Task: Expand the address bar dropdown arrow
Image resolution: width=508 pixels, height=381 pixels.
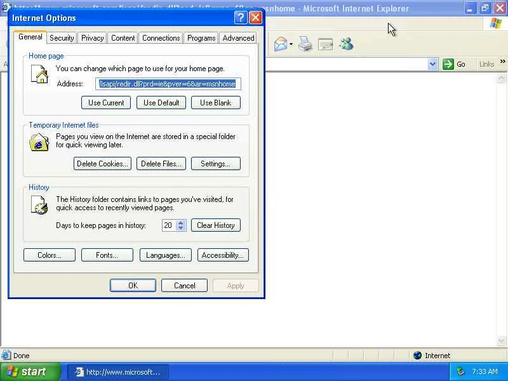Action: tap(432, 64)
